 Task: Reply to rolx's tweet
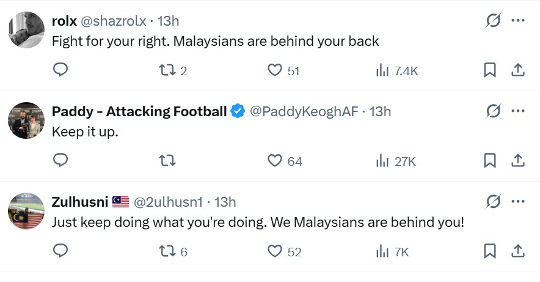[60, 70]
